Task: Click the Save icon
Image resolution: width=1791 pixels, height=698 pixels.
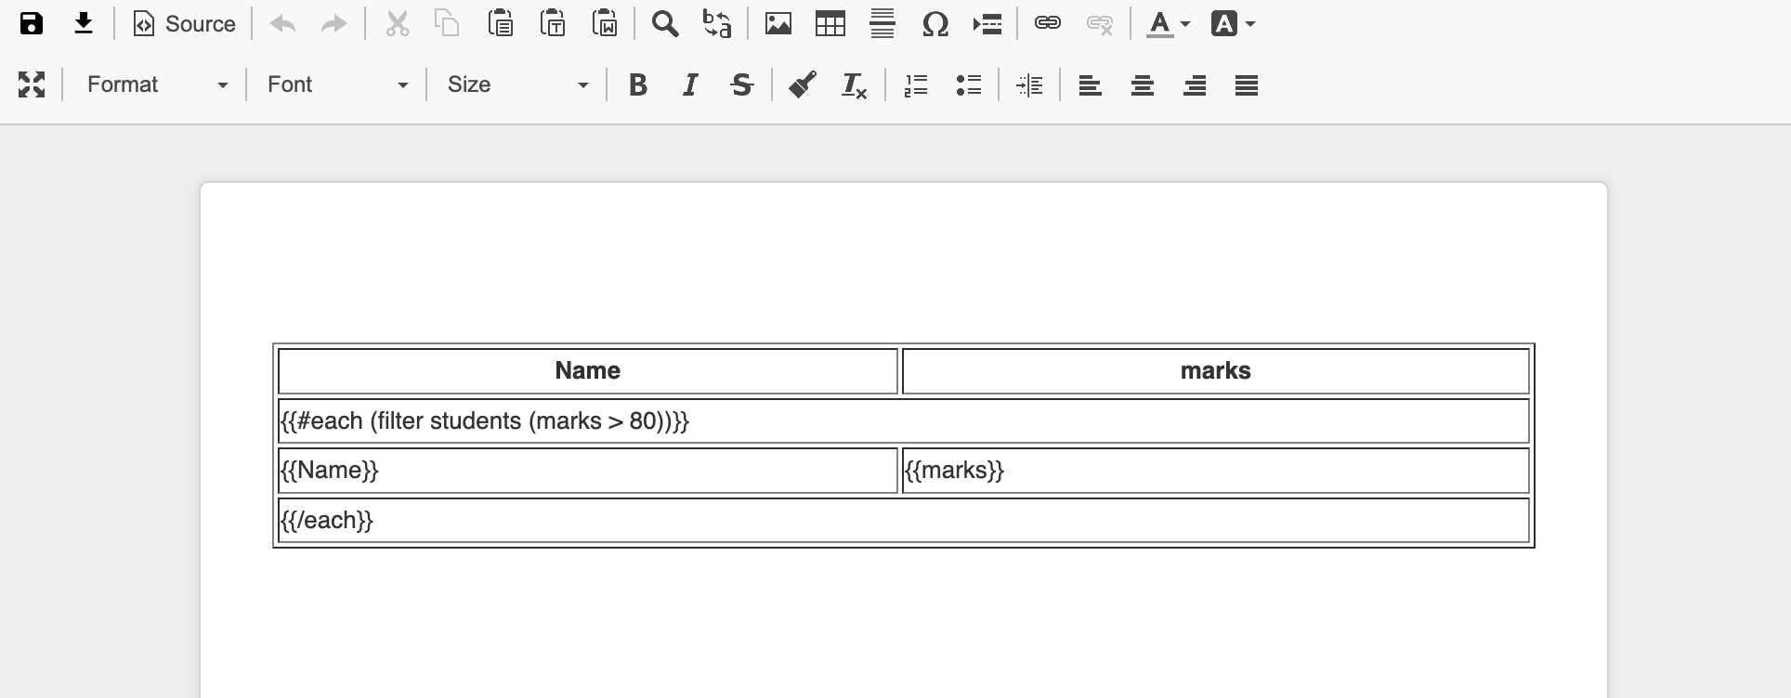Action: pos(32,24)
